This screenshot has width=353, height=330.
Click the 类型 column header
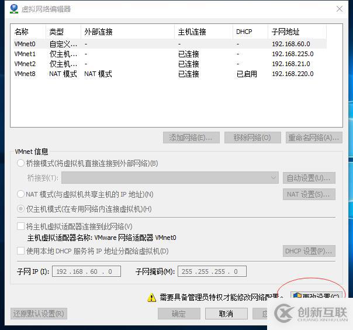[63, 32]
